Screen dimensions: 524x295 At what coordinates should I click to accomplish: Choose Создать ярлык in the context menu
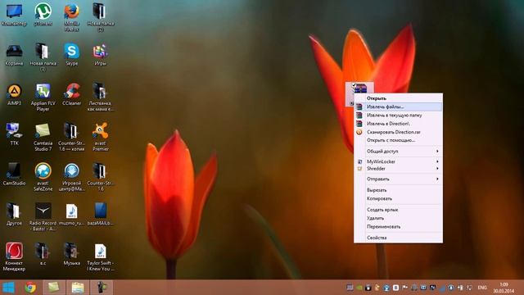point(399,210)
